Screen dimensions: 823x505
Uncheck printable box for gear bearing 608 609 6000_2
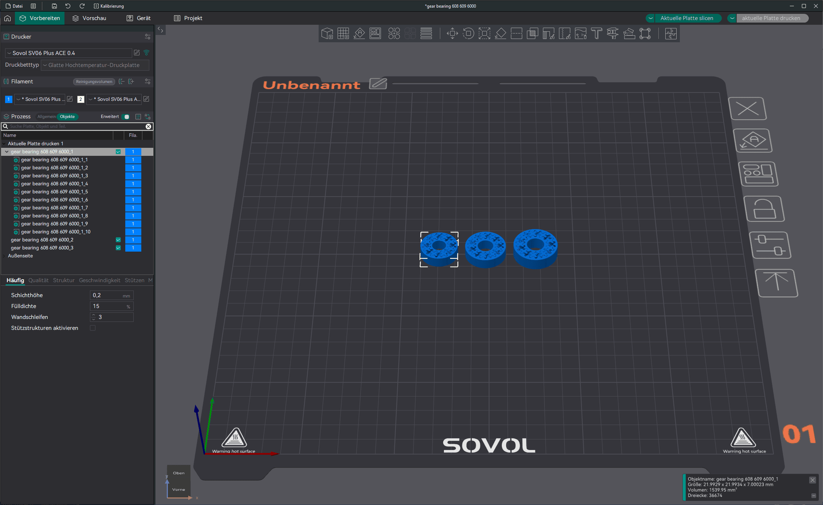pos(118,240)
